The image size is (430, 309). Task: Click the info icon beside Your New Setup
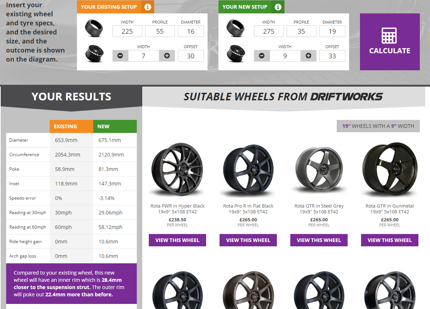(278, 7)
